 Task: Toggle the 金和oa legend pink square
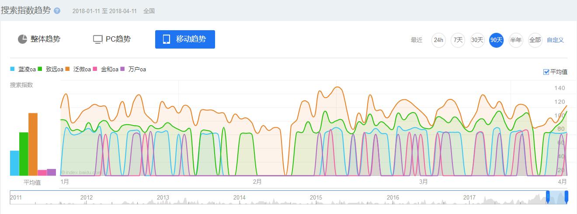click(95, 69)
